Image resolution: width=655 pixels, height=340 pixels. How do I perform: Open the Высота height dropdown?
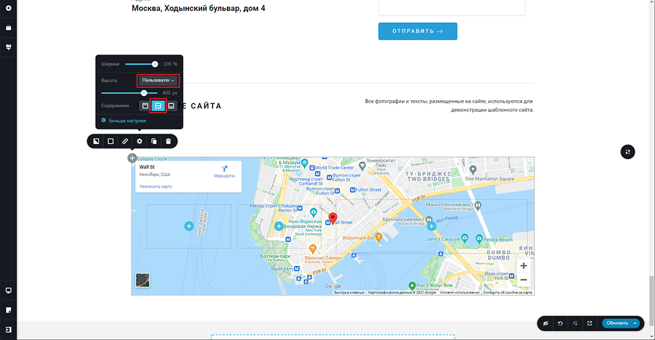click(x=158, y=80)
